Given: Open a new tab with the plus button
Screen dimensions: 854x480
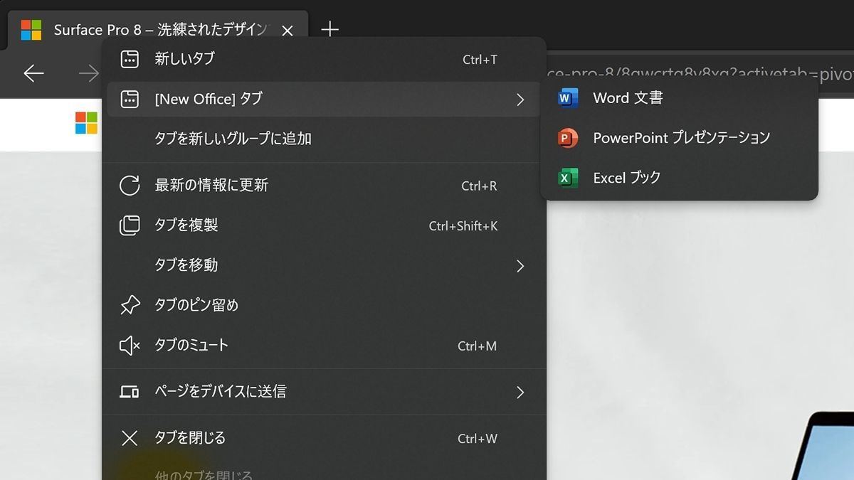Looking at the screenshot, I should tap(330, 29).
